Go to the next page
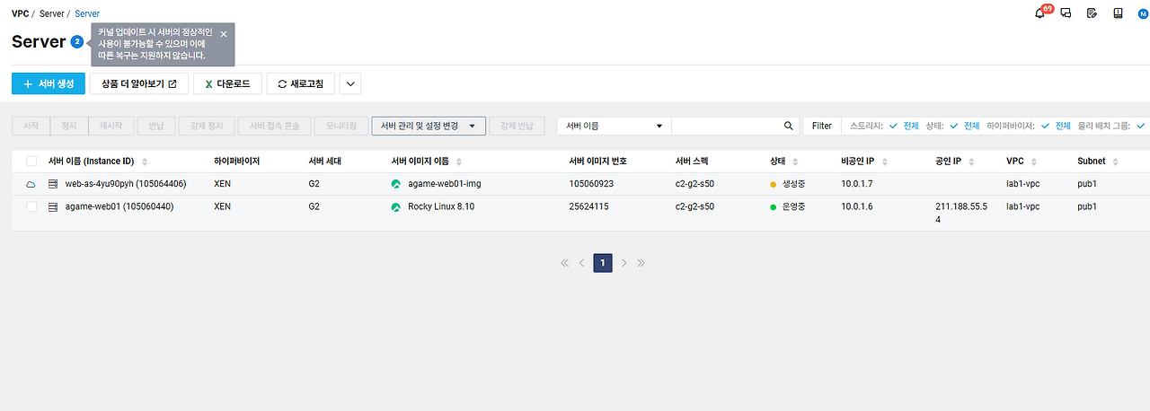1150x411 pixels. coord(624,263)
